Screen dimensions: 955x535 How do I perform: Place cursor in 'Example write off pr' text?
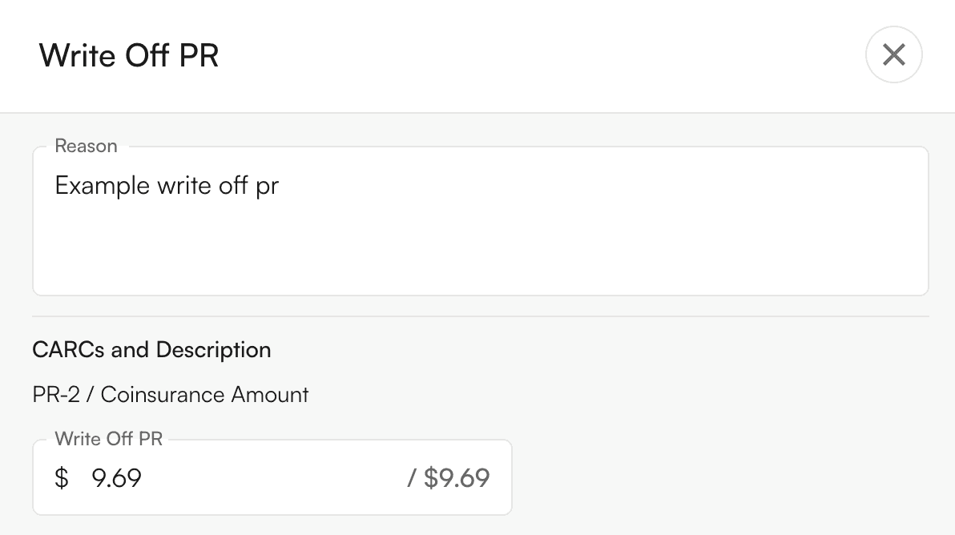167,186
